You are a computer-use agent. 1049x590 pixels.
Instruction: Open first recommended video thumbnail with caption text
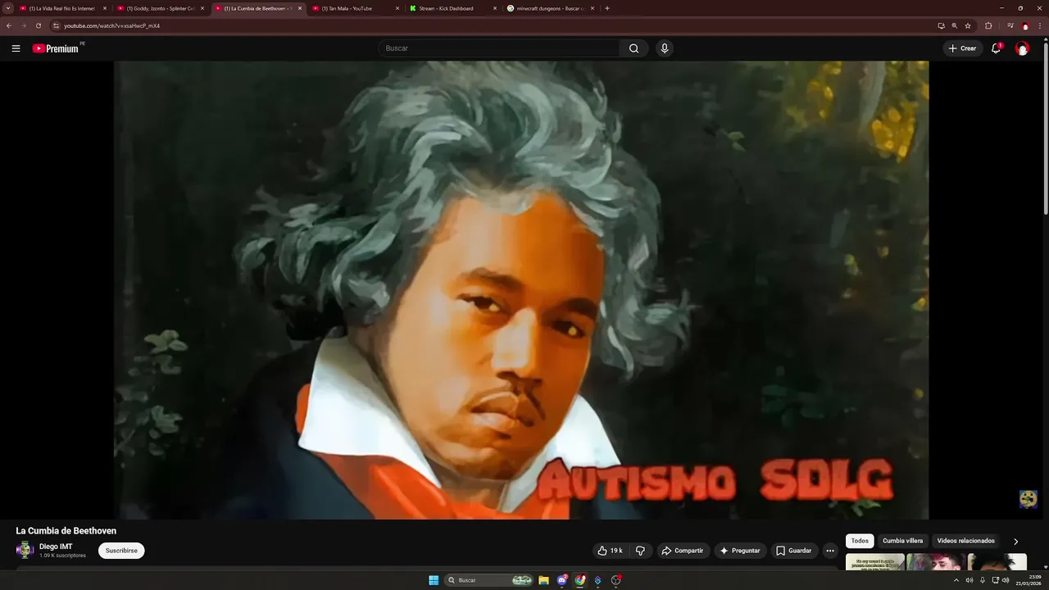click(875, 562)
